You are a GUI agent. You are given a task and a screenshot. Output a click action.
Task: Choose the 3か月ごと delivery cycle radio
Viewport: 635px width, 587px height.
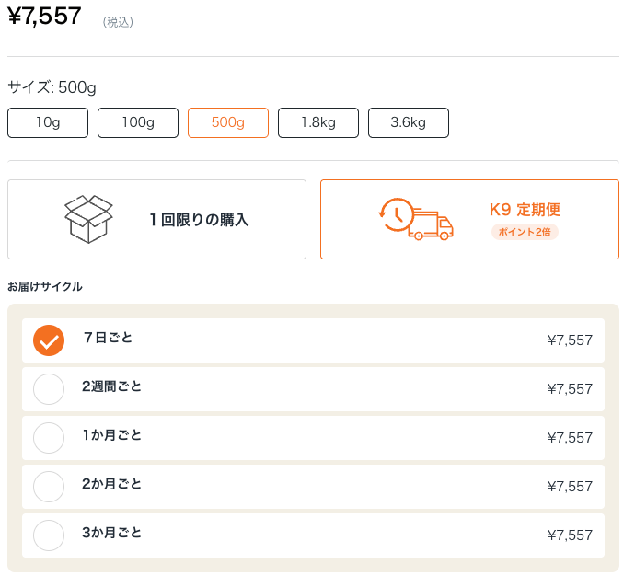pos(49,535)
